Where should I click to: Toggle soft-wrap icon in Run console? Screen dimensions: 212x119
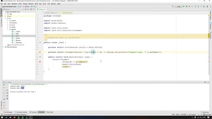coord(7,90)
